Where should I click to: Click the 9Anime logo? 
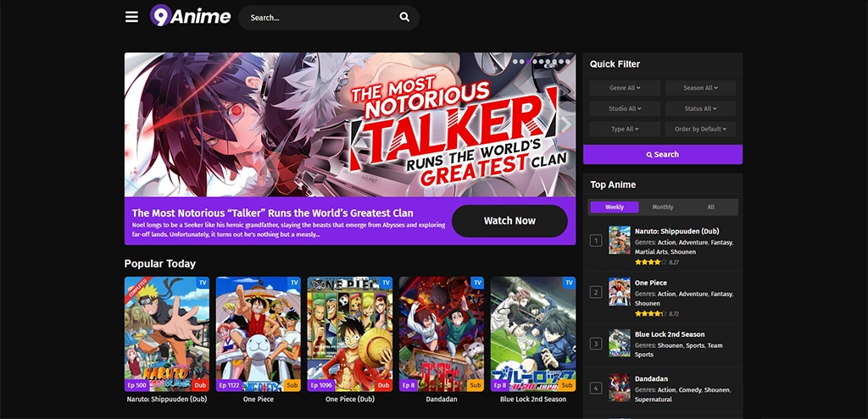tap(190, 16)
